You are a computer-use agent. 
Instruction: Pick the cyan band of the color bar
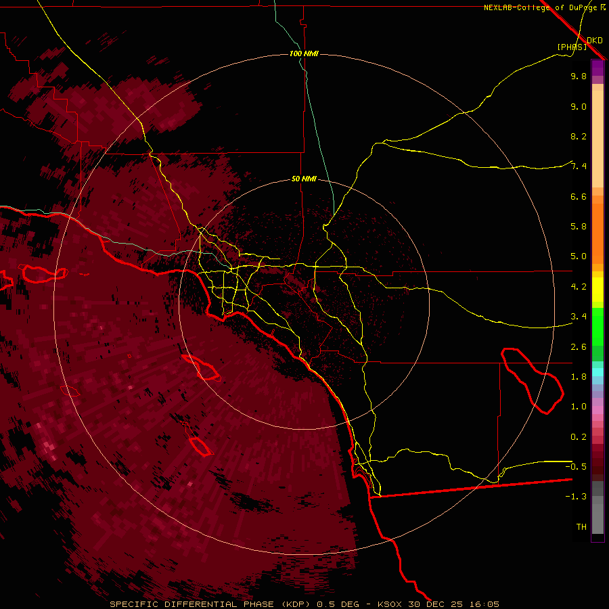click(597, 371)
